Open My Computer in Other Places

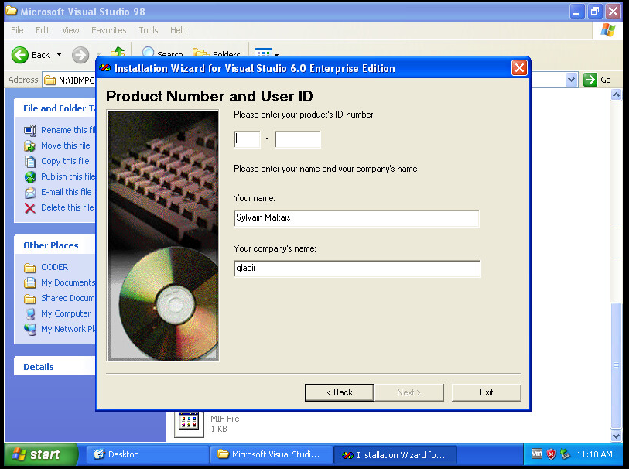(x=66, y=313)
